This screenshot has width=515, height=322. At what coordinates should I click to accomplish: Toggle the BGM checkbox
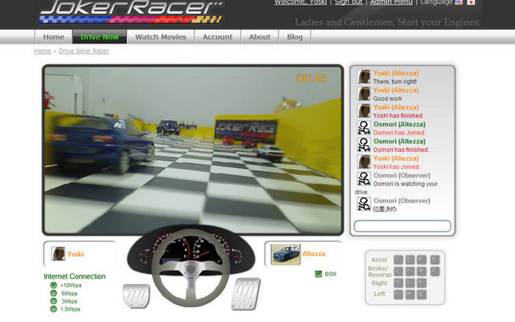(319, 274)
